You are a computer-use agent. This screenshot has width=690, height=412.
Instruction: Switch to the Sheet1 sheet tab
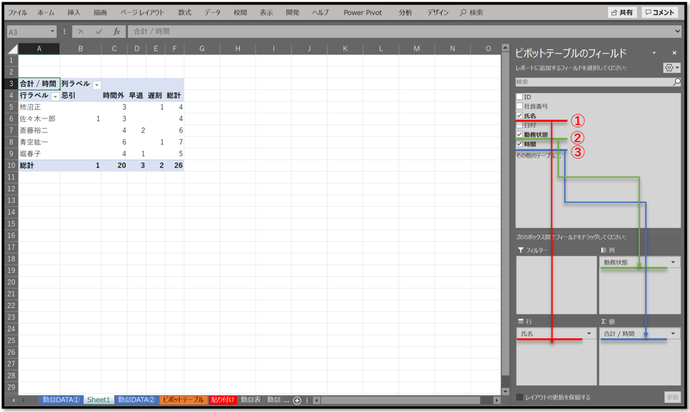click(98, 400)
